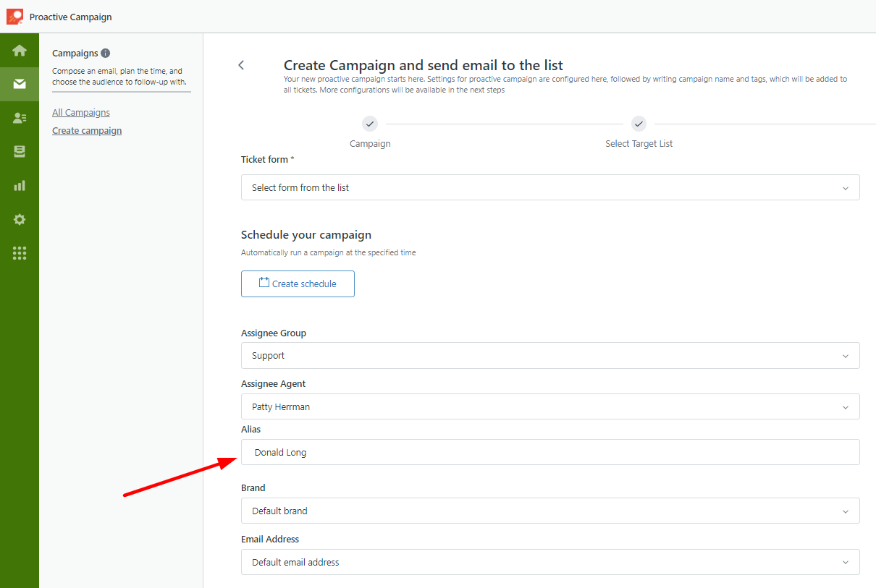876x588 pixels.
Task: Click the Create schedule button
Action: [x=298, y=284]
